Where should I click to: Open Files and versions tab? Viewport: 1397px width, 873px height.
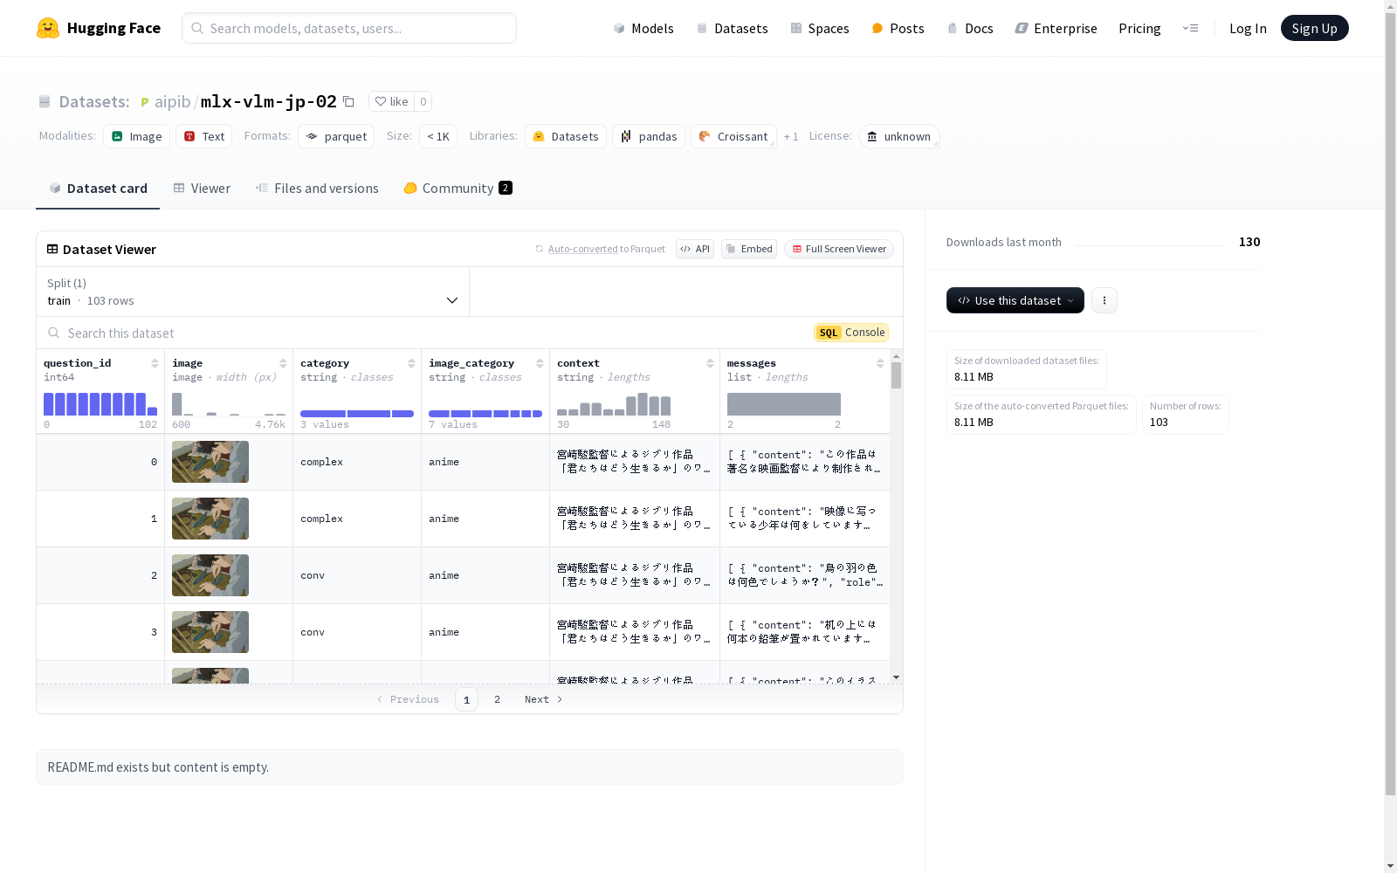tap(317, 189)
